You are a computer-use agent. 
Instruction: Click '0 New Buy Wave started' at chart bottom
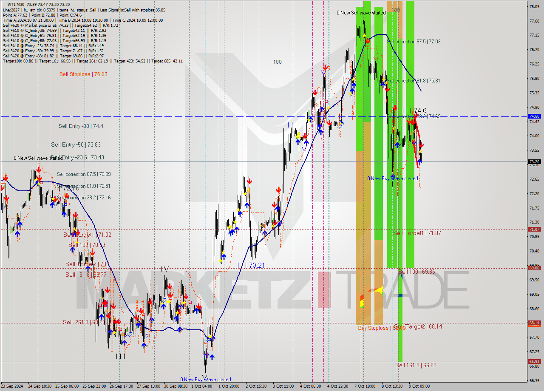tap(206, 380)
